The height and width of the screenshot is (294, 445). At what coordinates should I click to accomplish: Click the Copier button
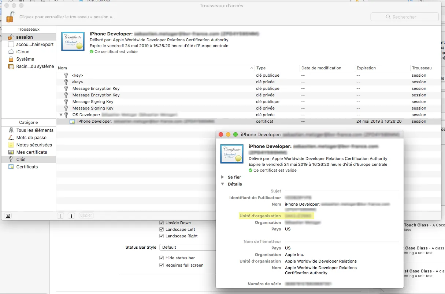[x=86, y=215]
